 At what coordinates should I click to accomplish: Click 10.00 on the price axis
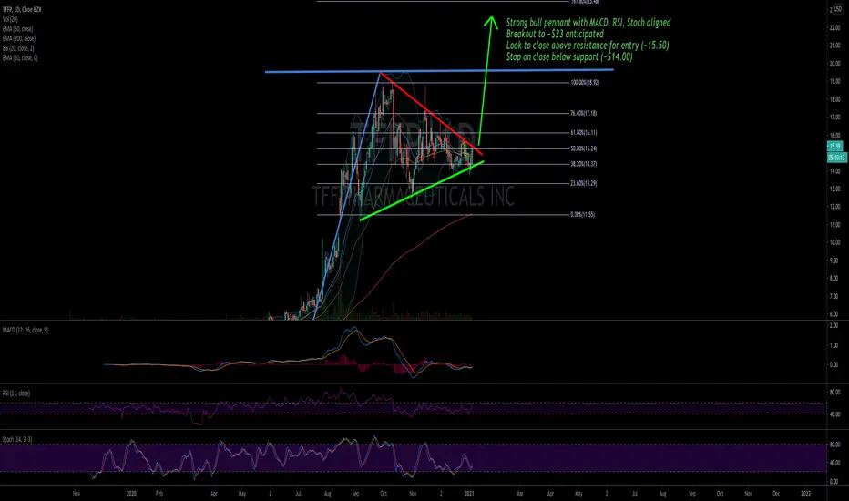834,242
